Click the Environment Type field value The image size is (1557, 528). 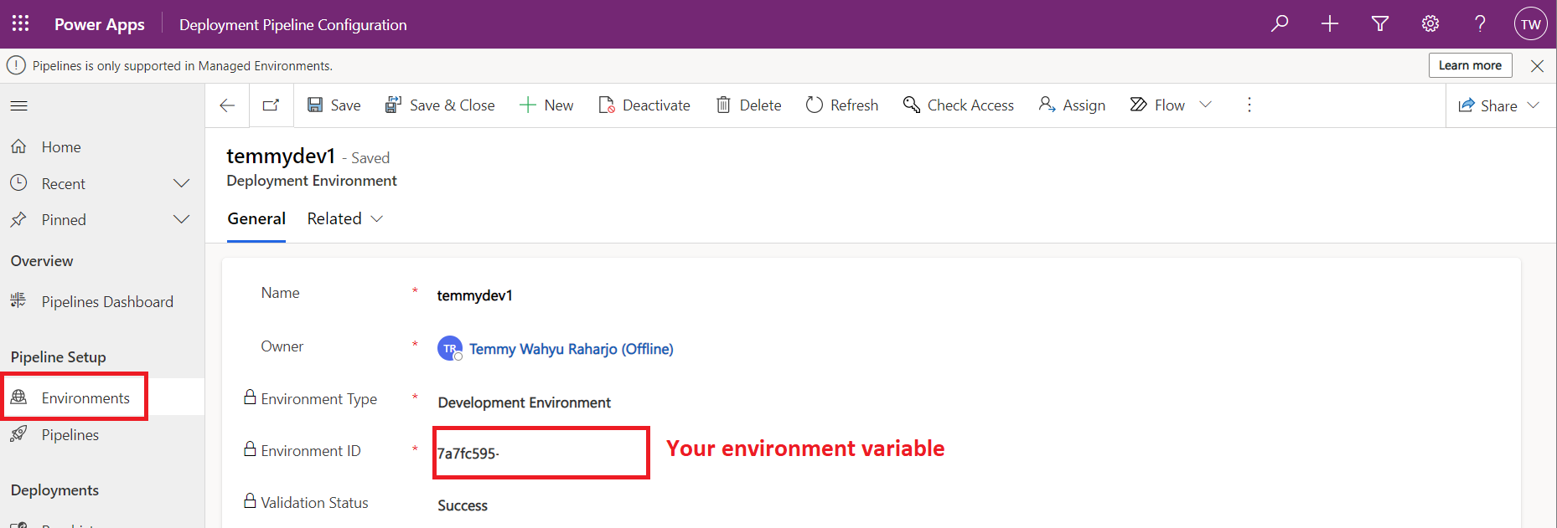point(524,402)
